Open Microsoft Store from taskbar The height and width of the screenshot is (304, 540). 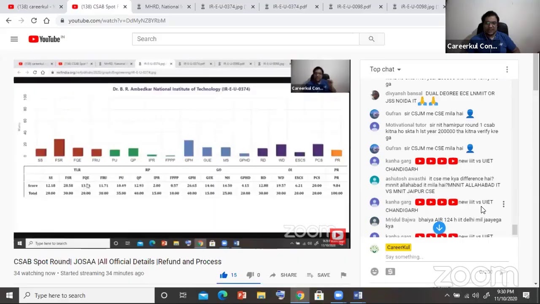coord(319,296)
